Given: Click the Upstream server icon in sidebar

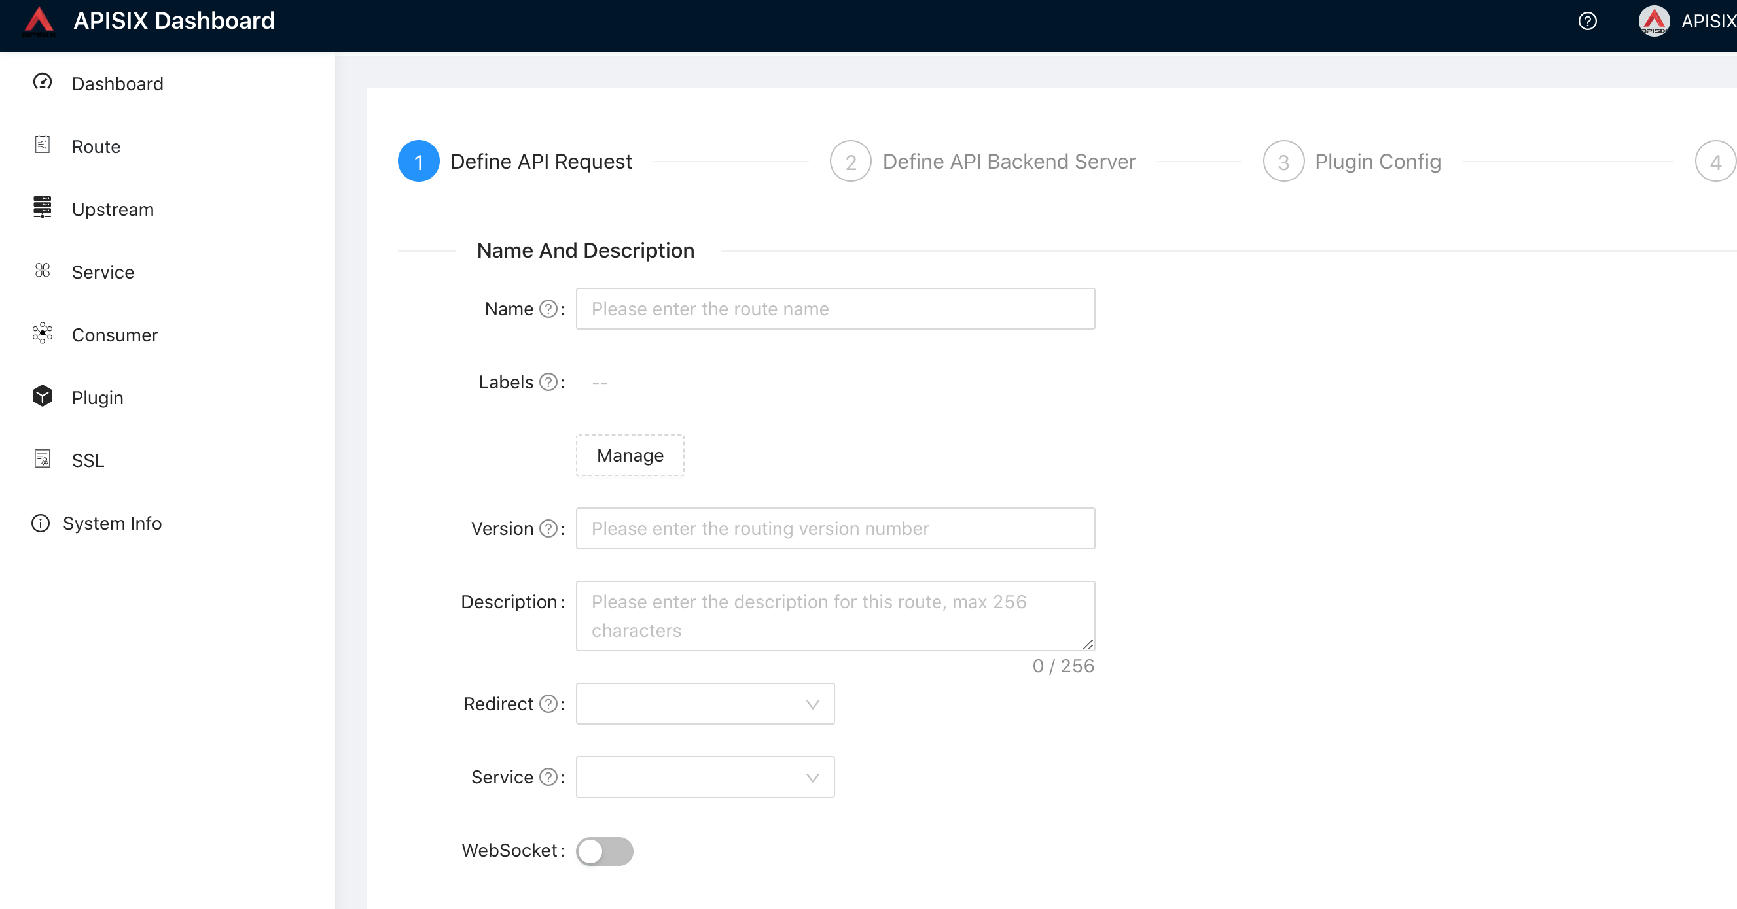Looking at the screenshot, I should point(43,207).
